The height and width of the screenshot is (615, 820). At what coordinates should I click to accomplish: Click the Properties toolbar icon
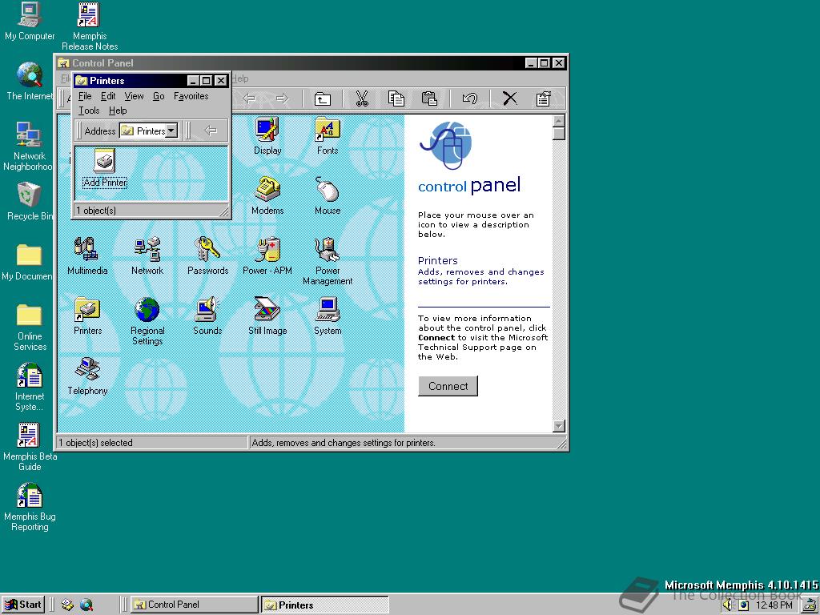[544, 98]
